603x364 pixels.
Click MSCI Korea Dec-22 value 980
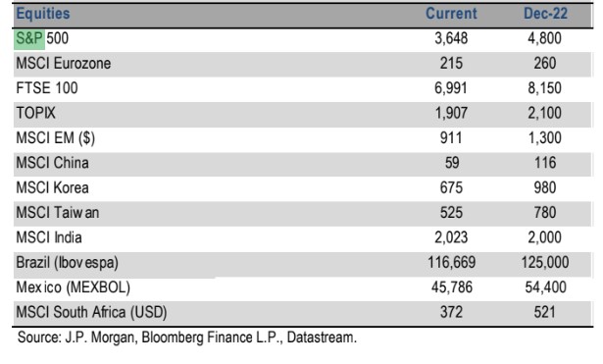pyautogui.click(x=545, y=187)
